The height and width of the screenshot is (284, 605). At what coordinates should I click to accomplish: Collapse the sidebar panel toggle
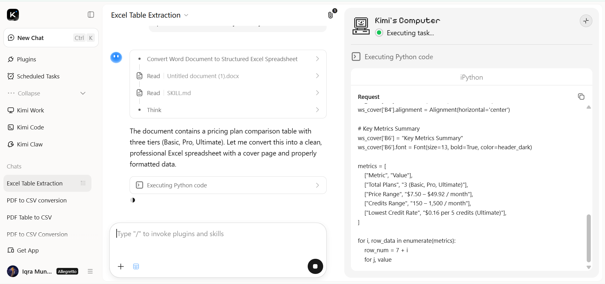click(91, 15)
